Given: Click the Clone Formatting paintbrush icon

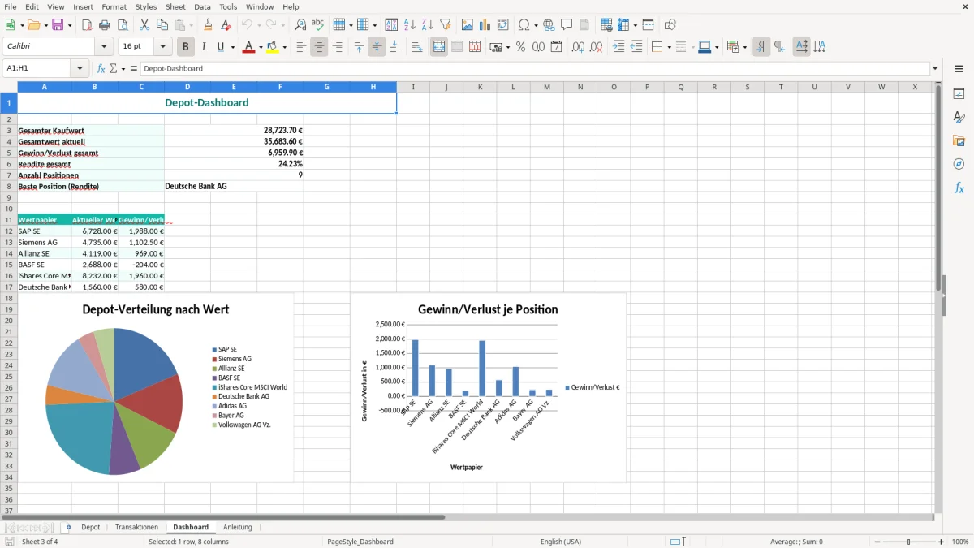Looking at the screenshot, I should [x=208, y=25].
